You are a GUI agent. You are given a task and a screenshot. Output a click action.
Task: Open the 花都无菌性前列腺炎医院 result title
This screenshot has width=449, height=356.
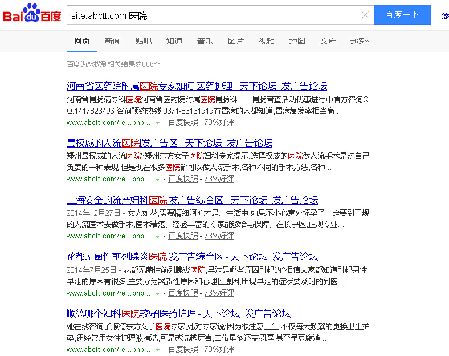point(192,257)
